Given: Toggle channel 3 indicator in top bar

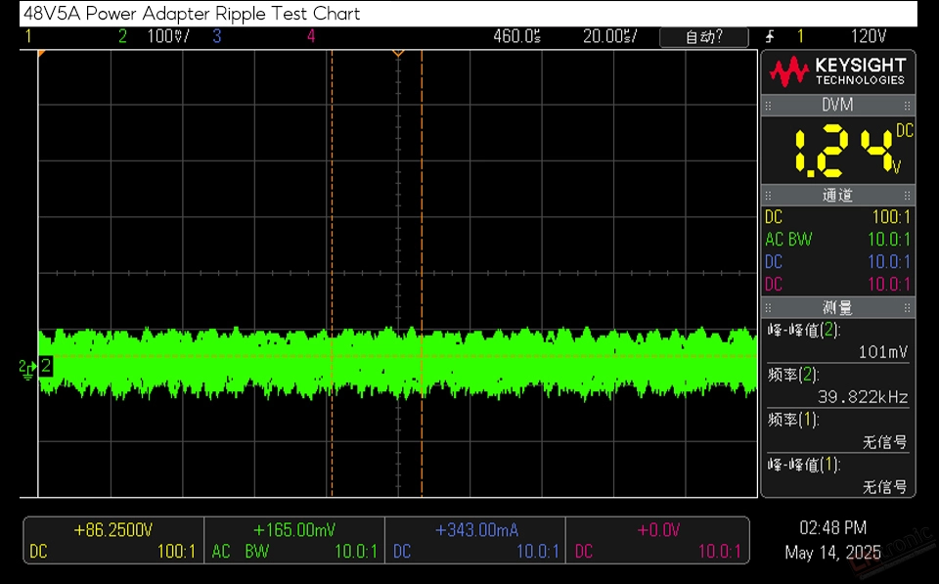Looking at the screenshot, I should point(217,36).
